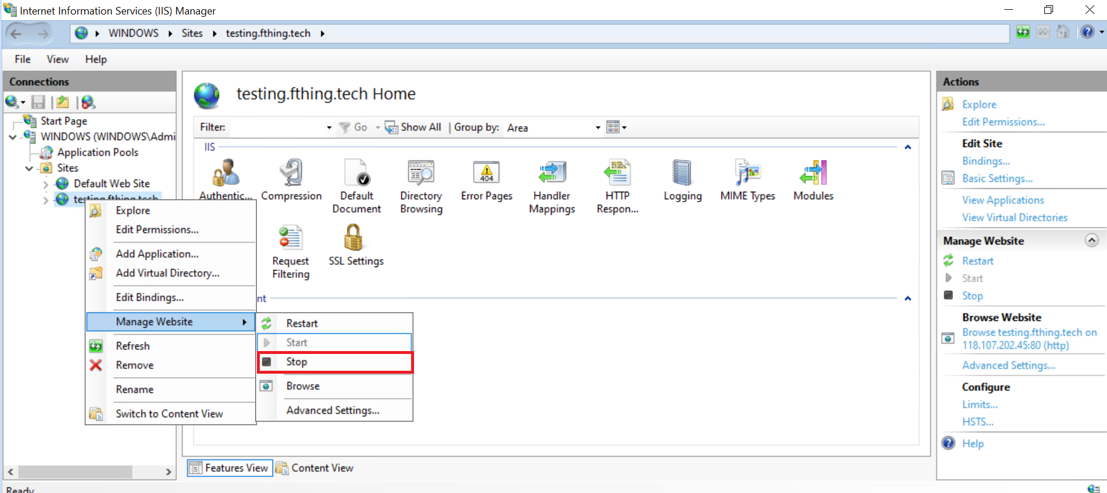Viewport: 1107px width, 493px height.
Task: Expand the Default Web Site node
Action: [46, 184]
